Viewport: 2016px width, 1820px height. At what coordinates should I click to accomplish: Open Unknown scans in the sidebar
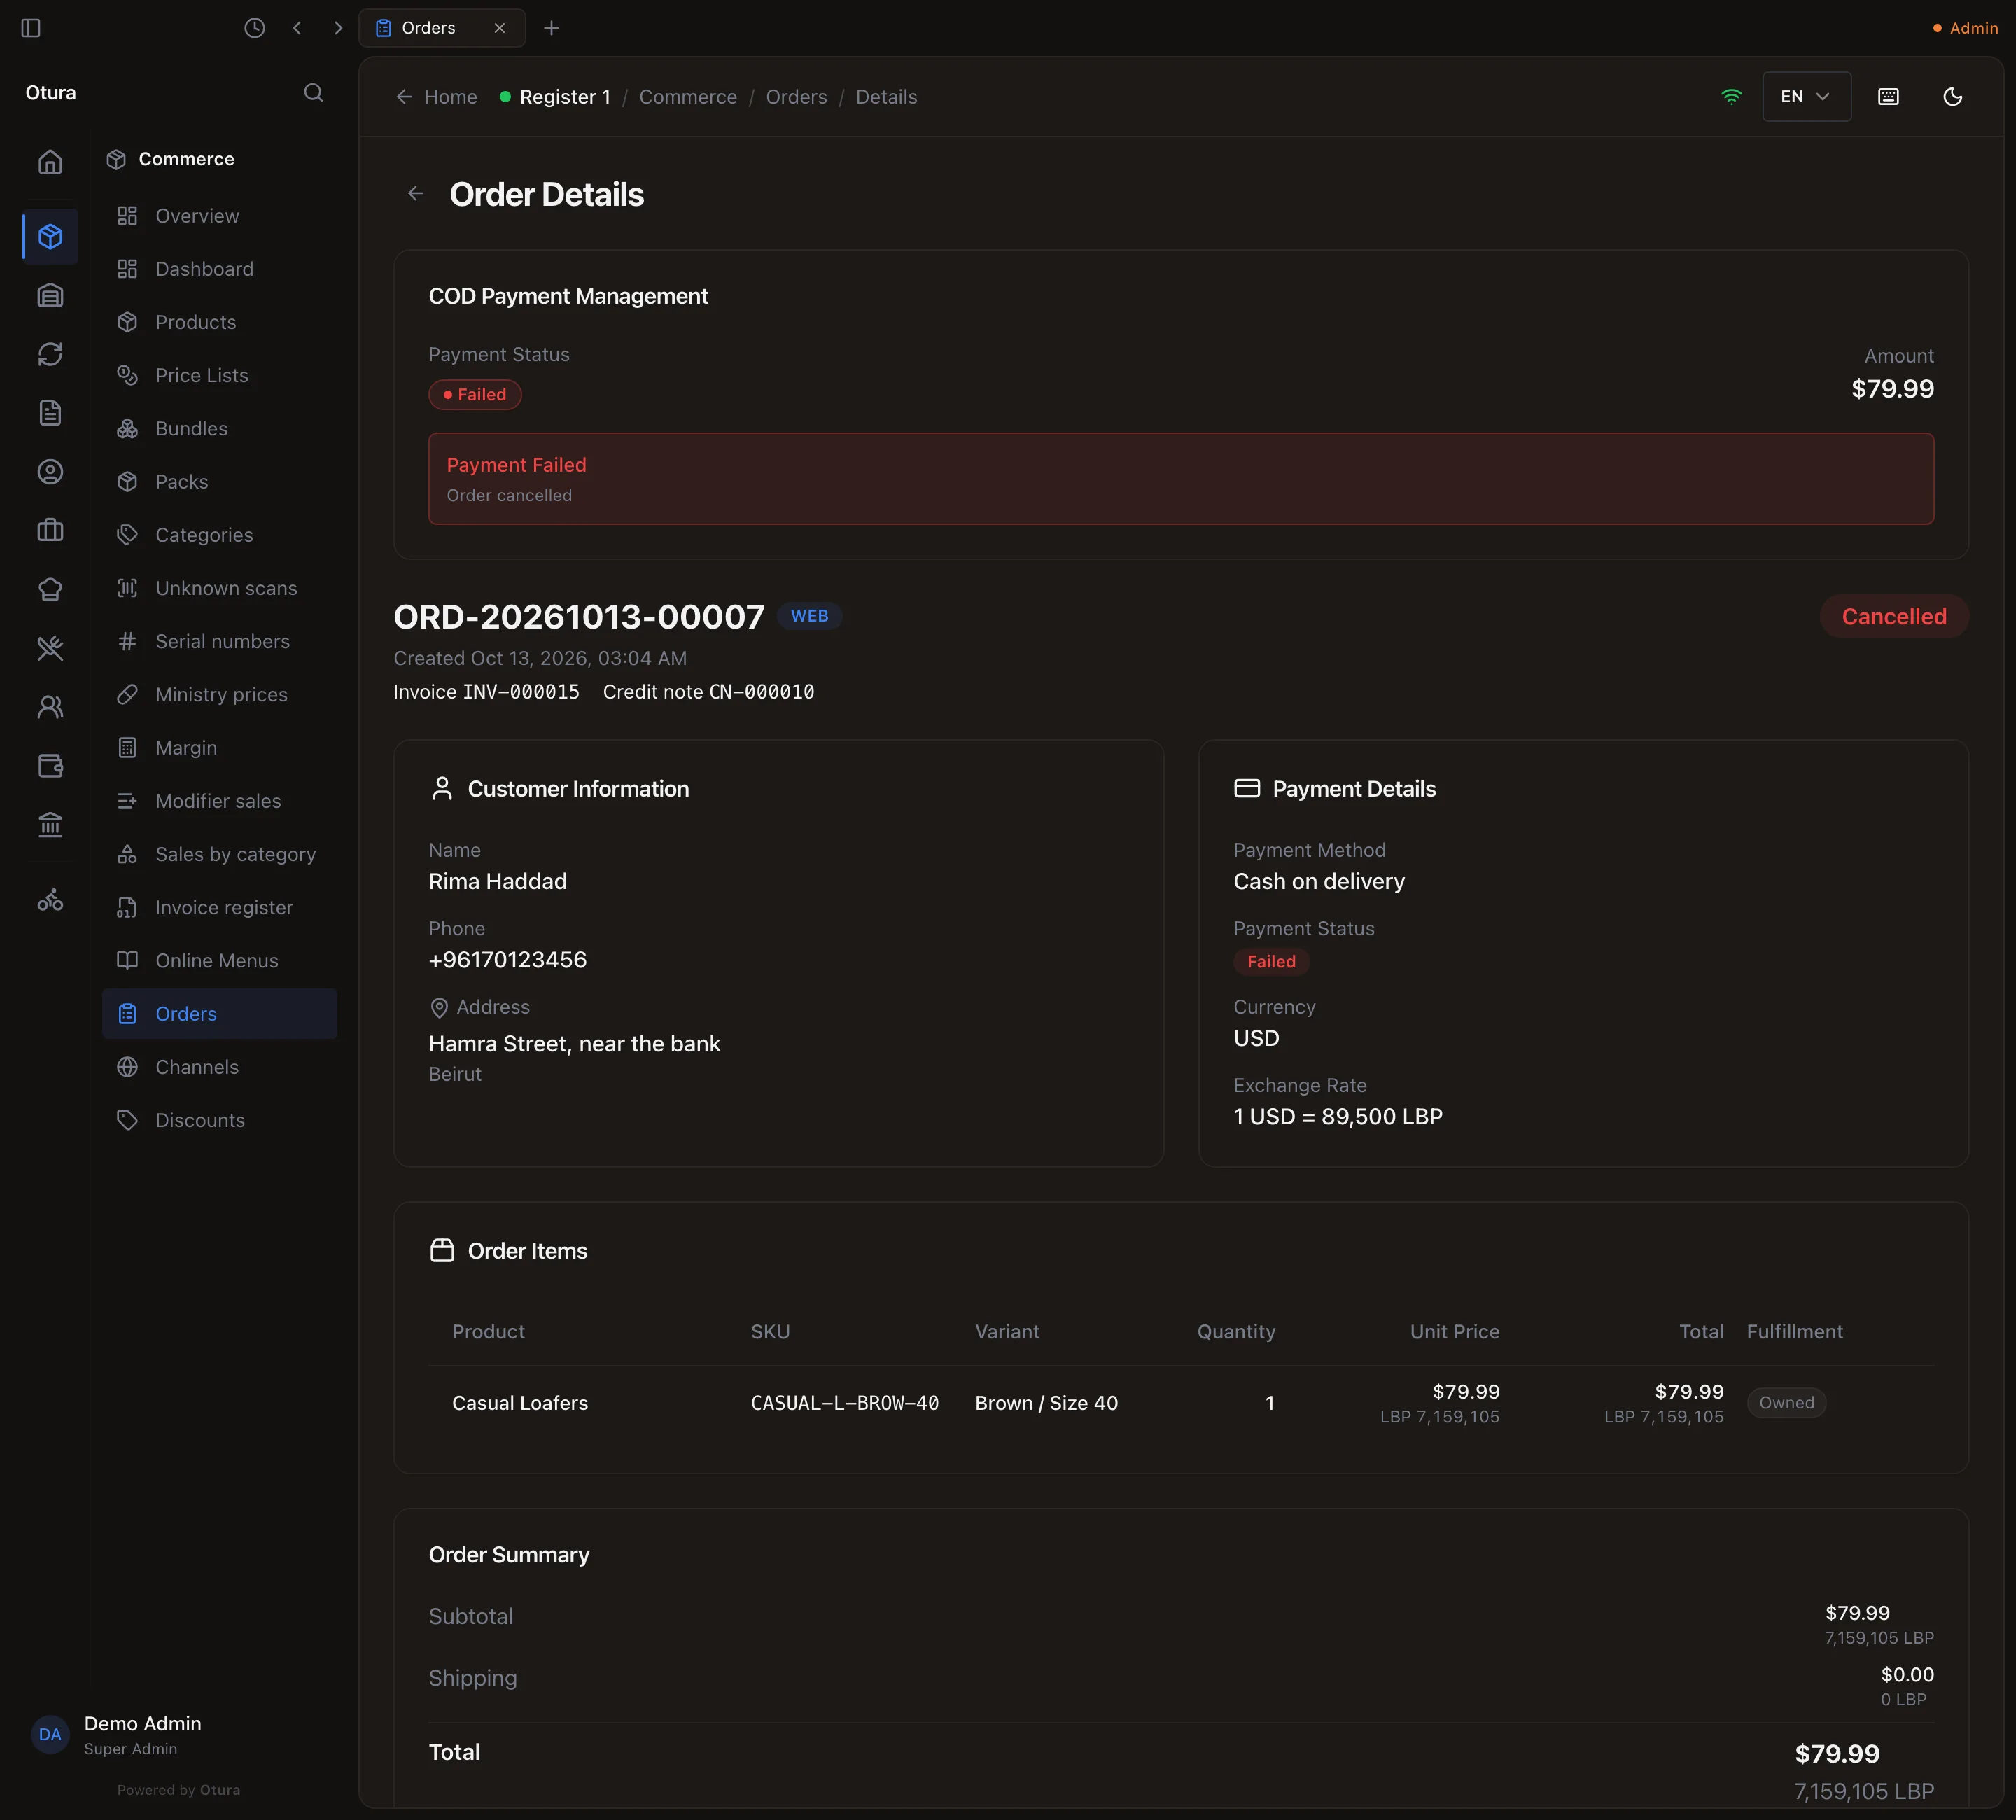click(x=220, y=588)
